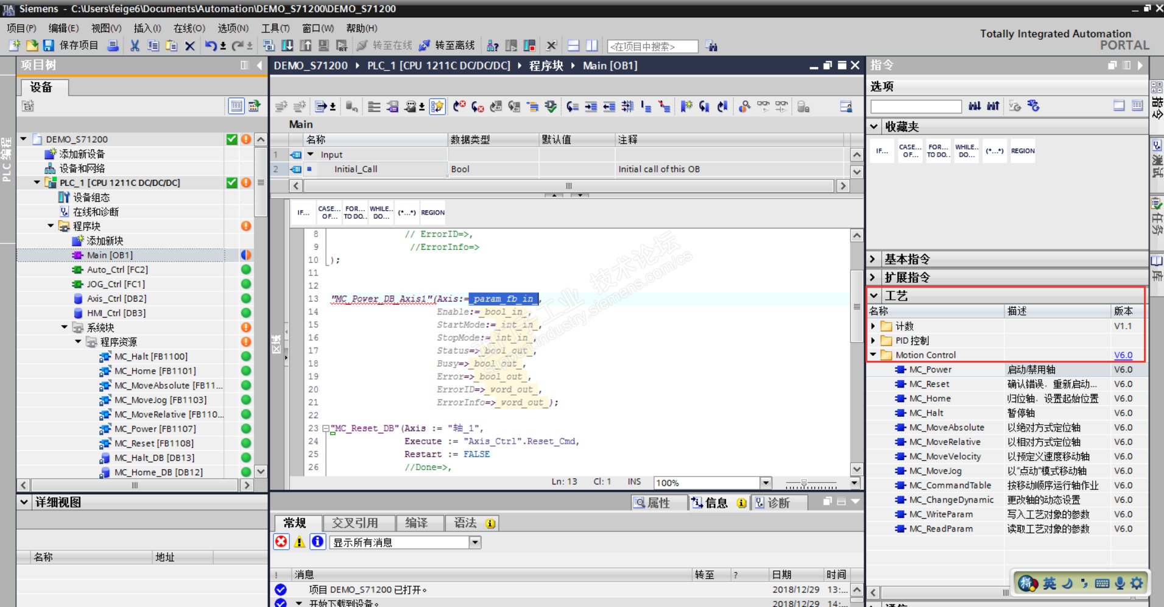Toggle the information messages filter button
1164x607 pixels.
coord(317,542)
